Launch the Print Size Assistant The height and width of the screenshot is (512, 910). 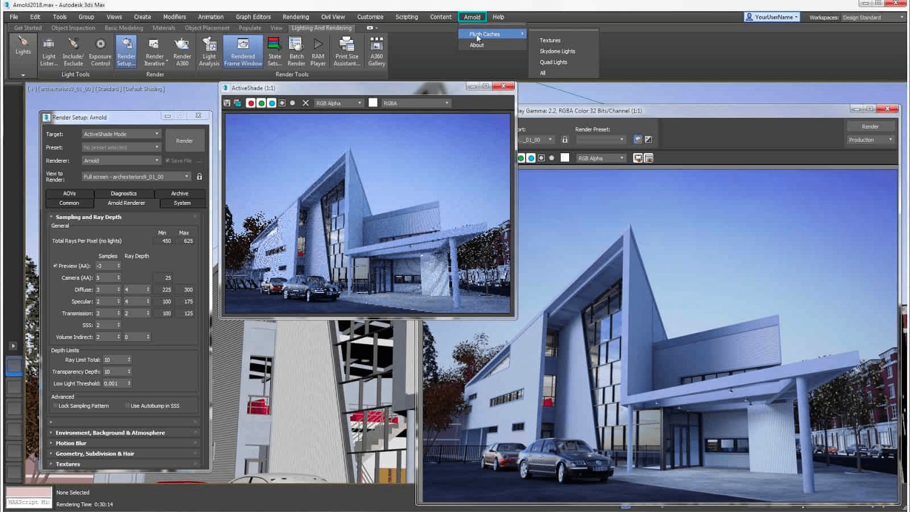pos(346,50)
